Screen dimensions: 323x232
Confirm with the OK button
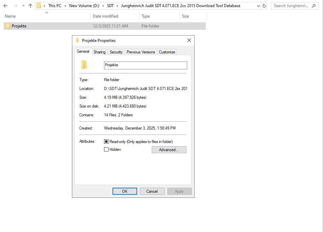tap(125, 191)
